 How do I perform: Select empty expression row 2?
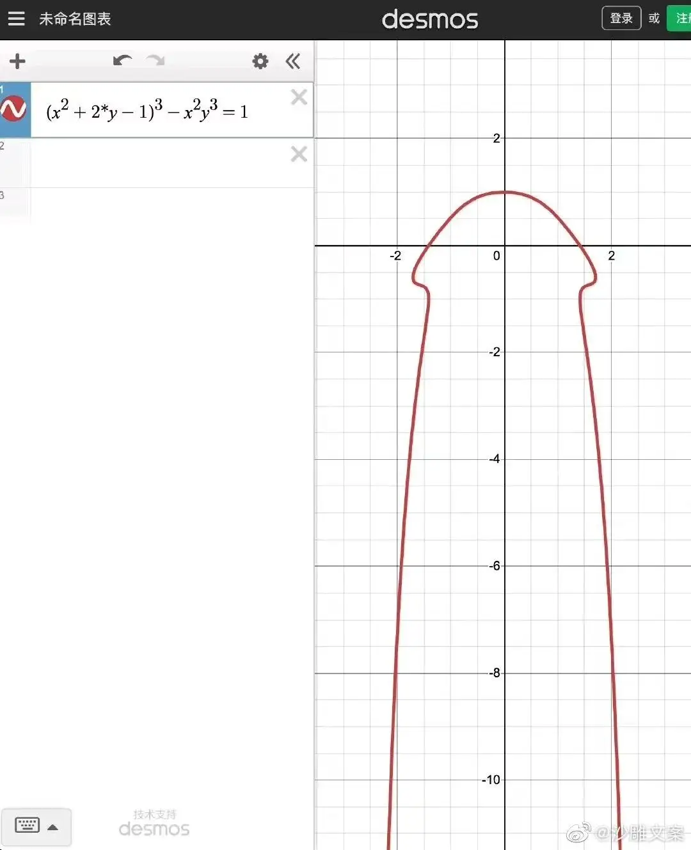click(157, 163)
